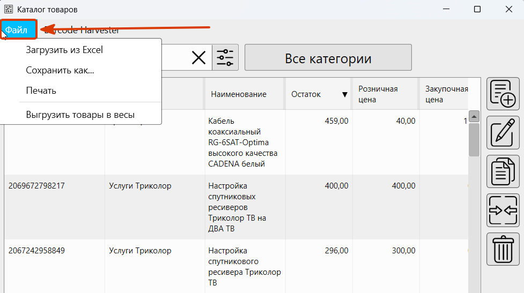Click stock value 400,00 in Остаток column
Viewport: 524px width, 293px height.
[336, 185]
